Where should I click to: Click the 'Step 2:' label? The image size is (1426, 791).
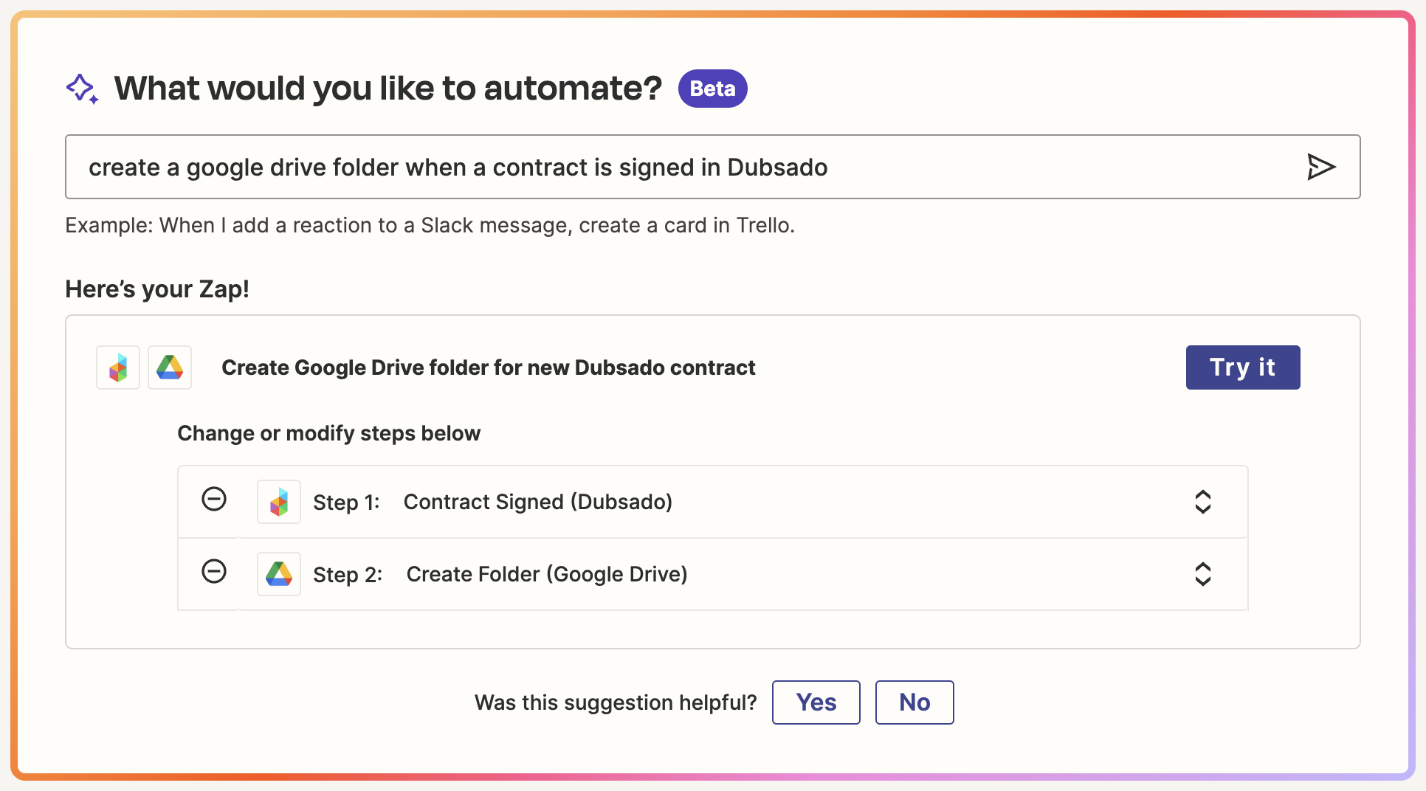[x=348, y=575]
